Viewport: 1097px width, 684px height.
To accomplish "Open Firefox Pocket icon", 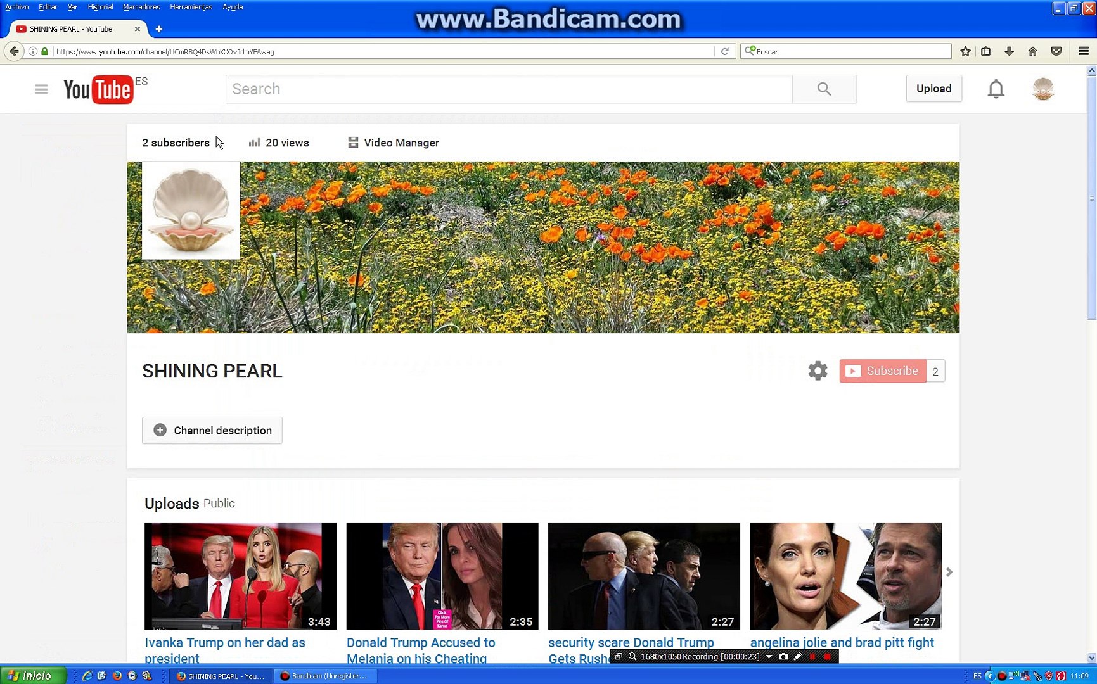I will (x=1056, y=51).
